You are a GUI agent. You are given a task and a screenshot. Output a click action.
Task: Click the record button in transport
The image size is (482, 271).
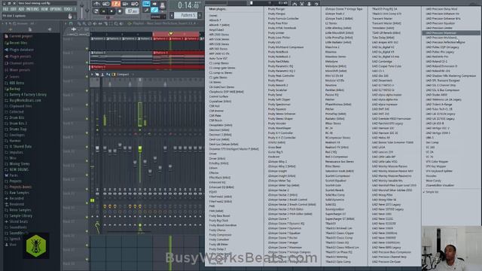tap(120, 11)
